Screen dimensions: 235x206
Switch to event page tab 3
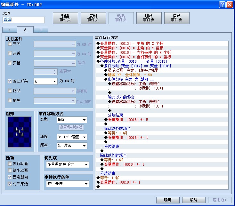[x=41, y=30]
